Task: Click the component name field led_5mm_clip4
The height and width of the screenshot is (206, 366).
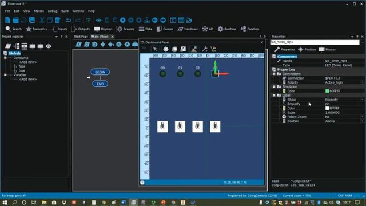Action: pyautogui.click(x=315, y=42)
